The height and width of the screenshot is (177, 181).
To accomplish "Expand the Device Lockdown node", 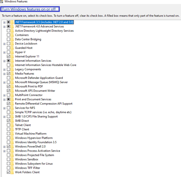I will click(4, 44).
